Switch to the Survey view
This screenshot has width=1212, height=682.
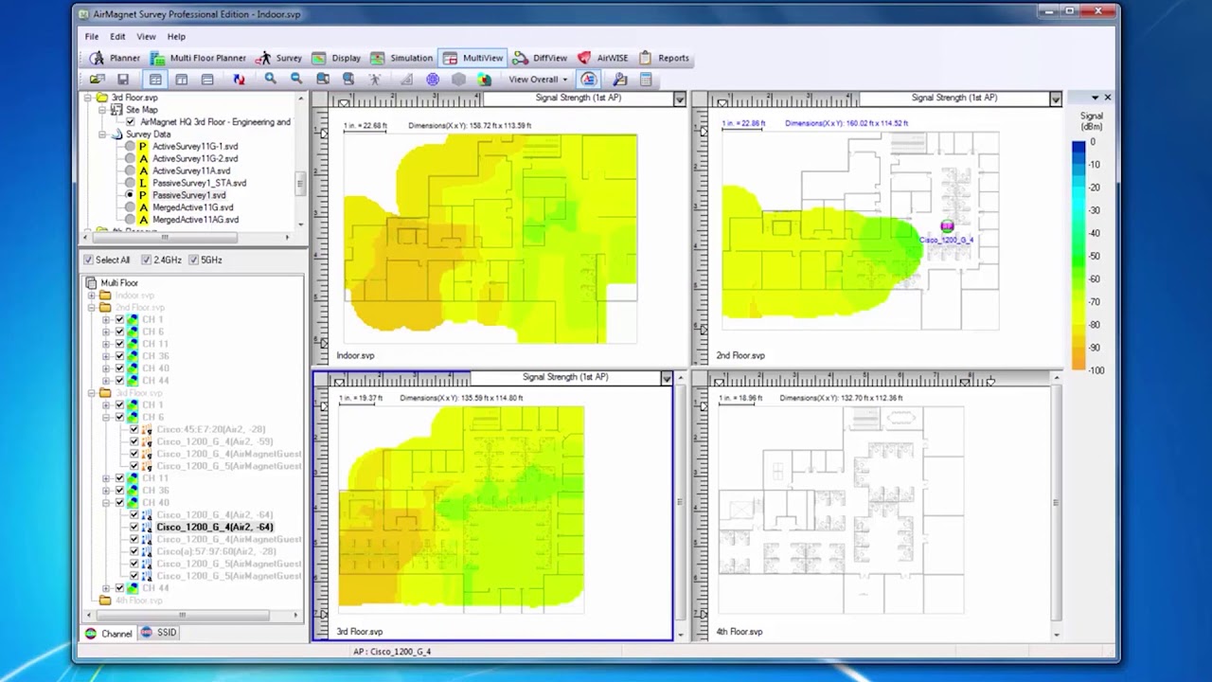click(x=279, y=58)
